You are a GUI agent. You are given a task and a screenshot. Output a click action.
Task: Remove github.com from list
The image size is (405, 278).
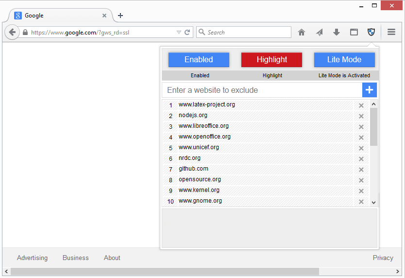click(x=361, y=170)
